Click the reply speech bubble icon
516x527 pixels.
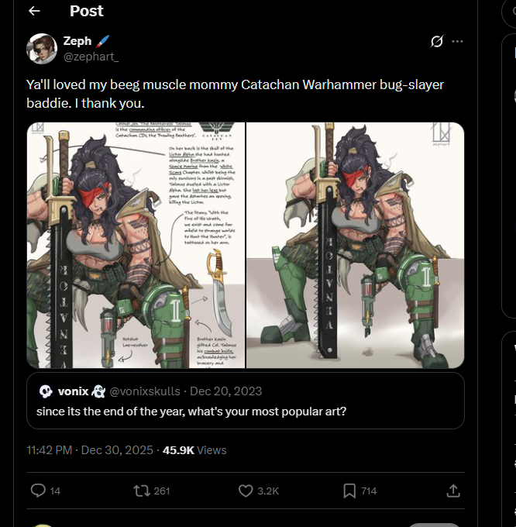pos(38,491)
